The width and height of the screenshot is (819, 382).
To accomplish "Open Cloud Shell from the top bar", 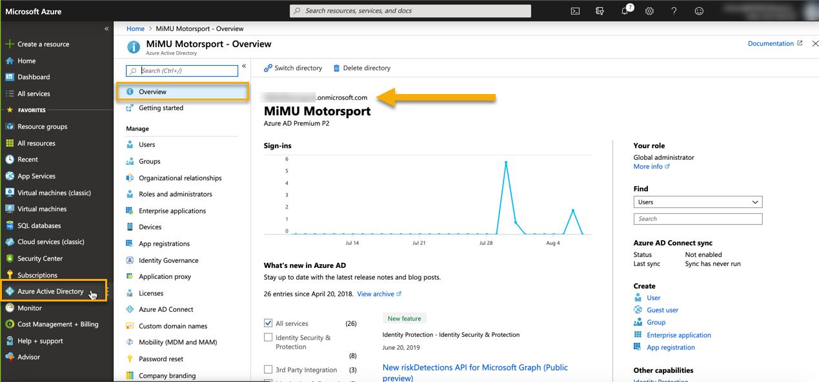I will 575,11.
